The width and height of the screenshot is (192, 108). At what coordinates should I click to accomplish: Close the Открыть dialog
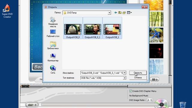[x=145, y=7]
